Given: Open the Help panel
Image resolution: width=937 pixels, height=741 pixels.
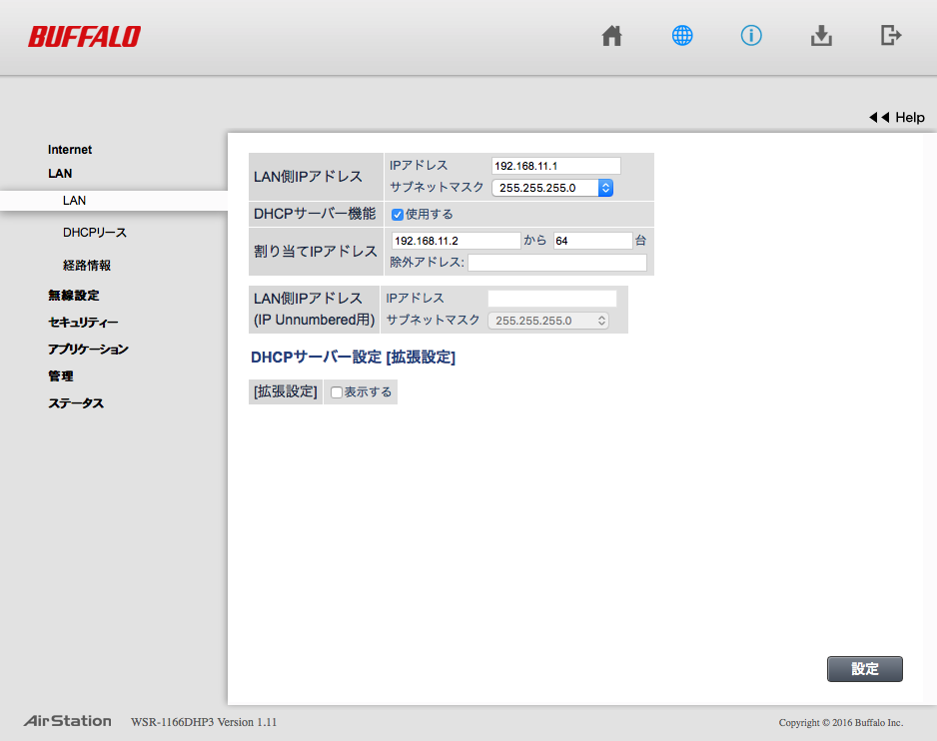Looking at the screenshot, I should 896,117.
